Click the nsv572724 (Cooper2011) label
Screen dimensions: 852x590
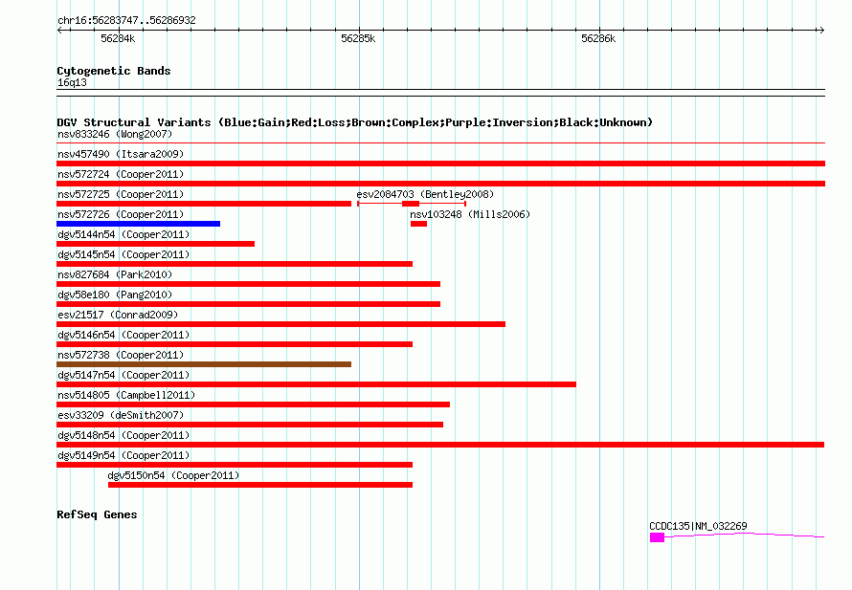121,174
